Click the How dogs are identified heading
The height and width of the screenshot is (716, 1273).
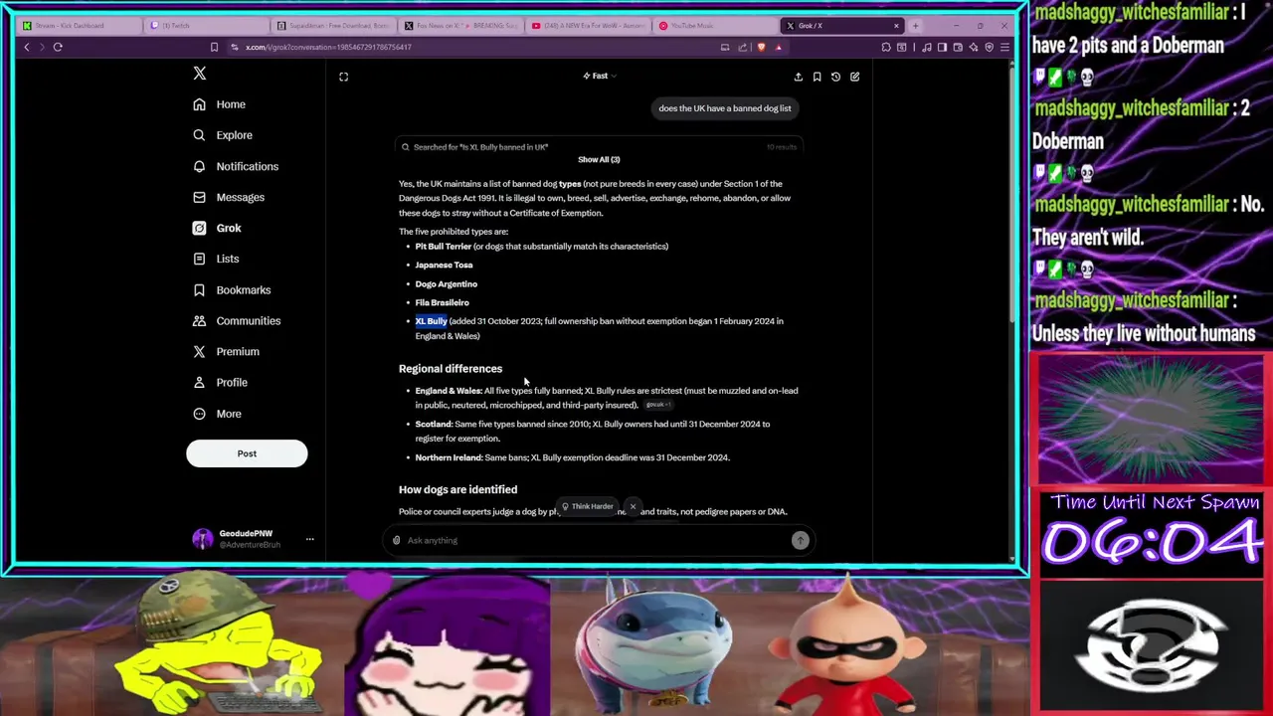click(457, 489)
